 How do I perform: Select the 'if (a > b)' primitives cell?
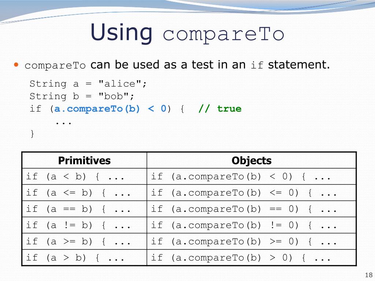click(84, 258)
